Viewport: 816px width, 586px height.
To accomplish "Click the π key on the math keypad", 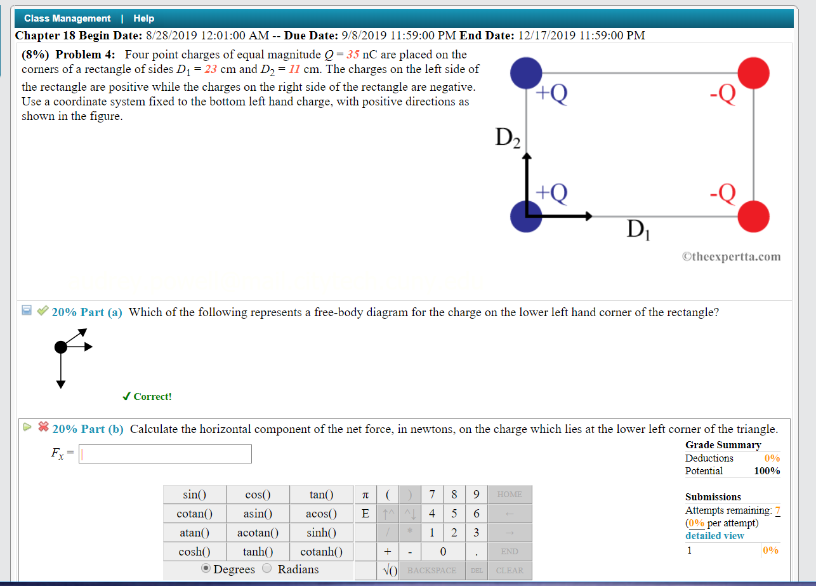I will [365, 494].
